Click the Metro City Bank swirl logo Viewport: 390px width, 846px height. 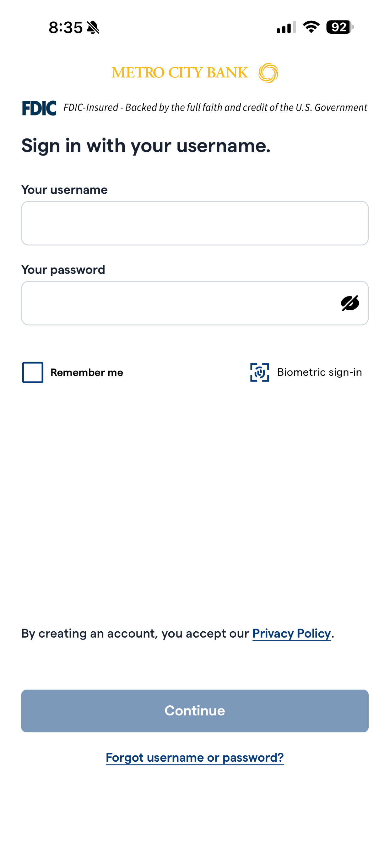pos(268,73)
